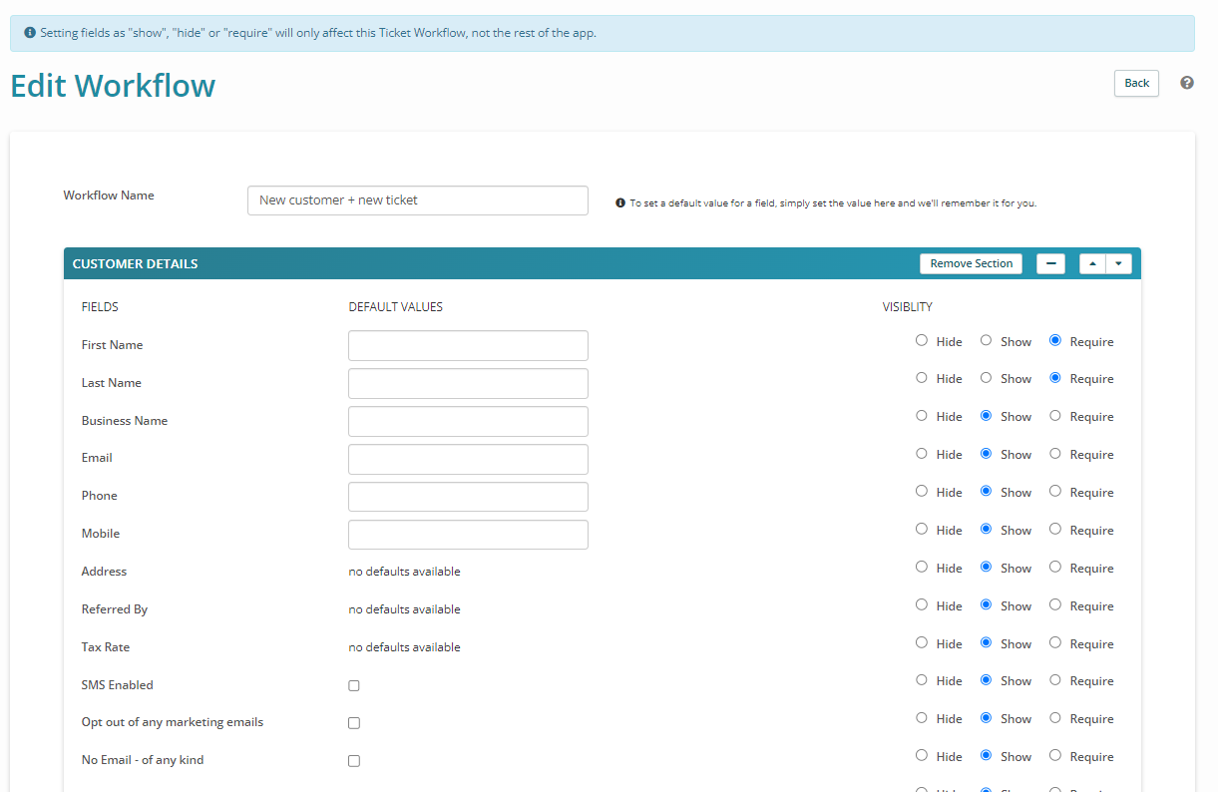Move the Customer Details section down
This screenshot has width=1218, height=792.
pyautogui.click(x=1118, y=263)
